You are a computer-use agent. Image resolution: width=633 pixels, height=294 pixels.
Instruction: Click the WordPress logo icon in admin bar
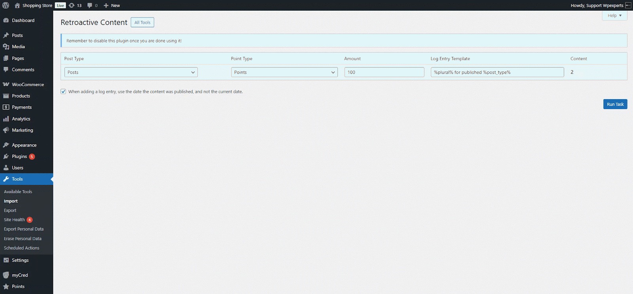pos(6,6)
